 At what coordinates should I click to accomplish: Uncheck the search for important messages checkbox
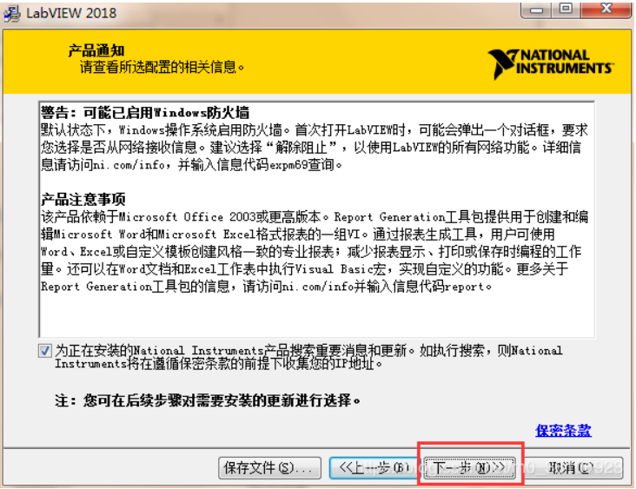(x=44, y=351)
